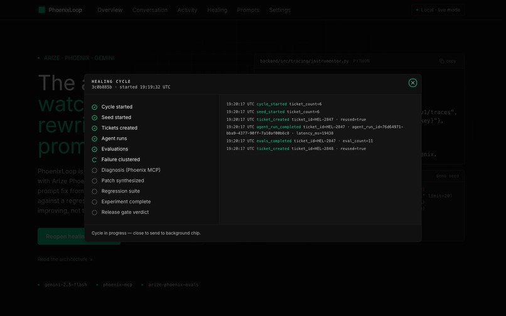Click the agent_run_completed log event

[x=315, y=130]
